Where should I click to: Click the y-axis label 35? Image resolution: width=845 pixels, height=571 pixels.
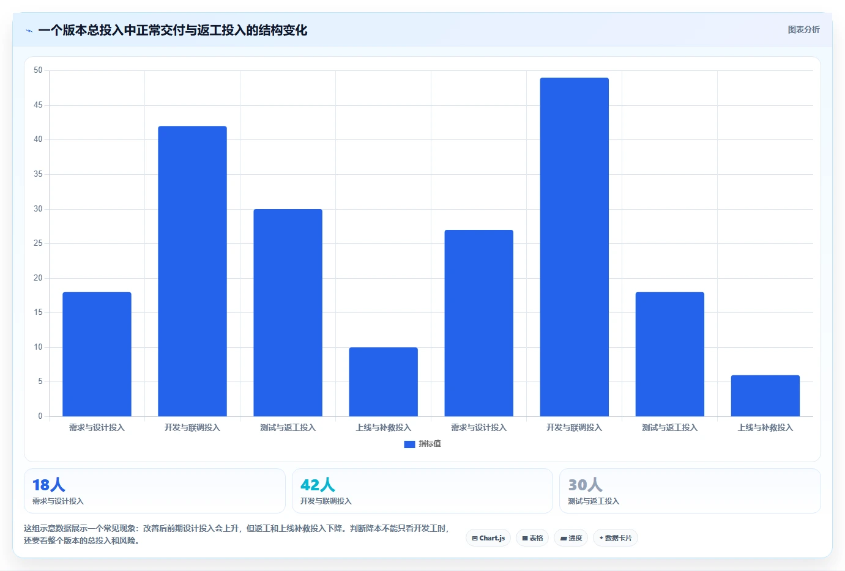[x=38, y=174]
